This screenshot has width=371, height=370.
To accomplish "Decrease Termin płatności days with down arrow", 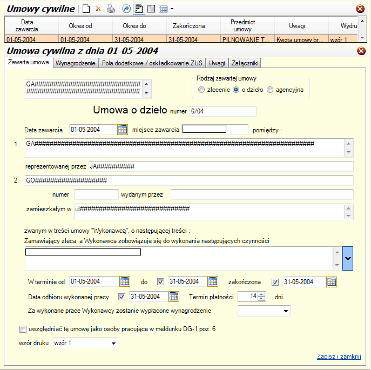I will (261, 299).
